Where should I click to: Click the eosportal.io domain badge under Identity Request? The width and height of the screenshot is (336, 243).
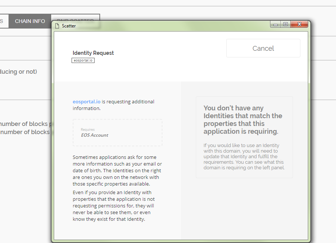[83, 60]
